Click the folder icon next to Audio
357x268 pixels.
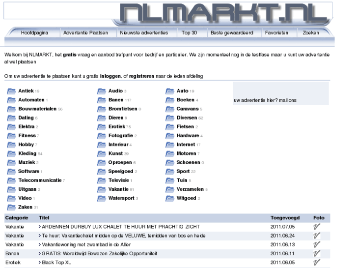[x=102, y=91]
